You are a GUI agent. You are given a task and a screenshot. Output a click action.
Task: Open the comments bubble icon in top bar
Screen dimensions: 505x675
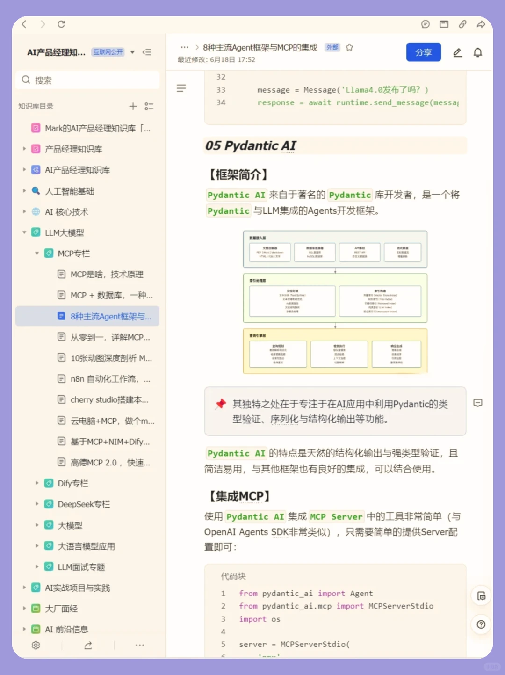(x=426, y=24)
